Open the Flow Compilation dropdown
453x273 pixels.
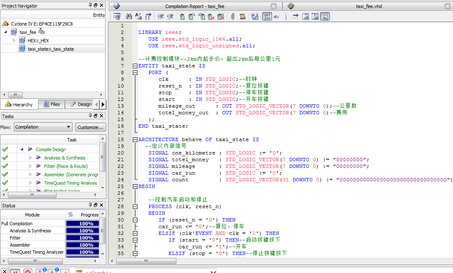43,127
